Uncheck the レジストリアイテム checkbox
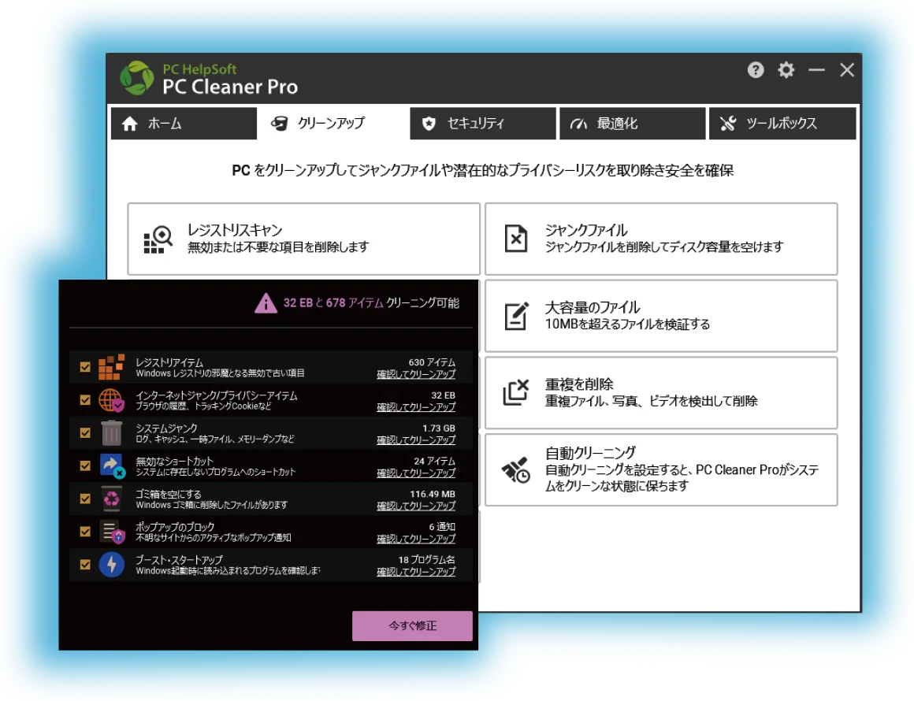 pyautogui.click(x=85, y=366)
